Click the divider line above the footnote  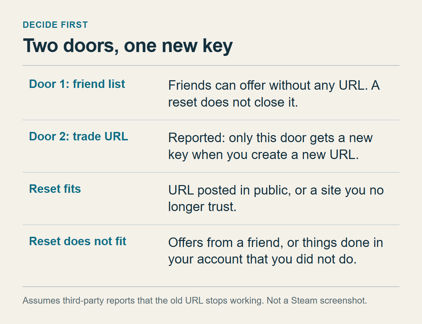tap(211, 287)
